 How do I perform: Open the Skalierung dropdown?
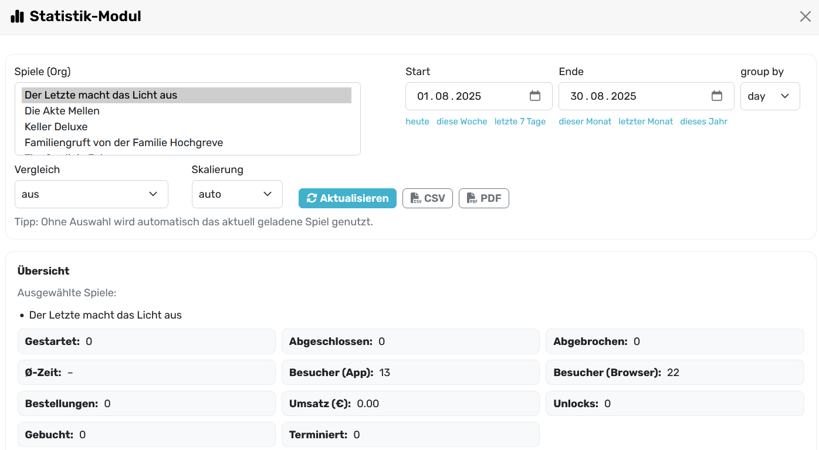[x=236, y=194]
